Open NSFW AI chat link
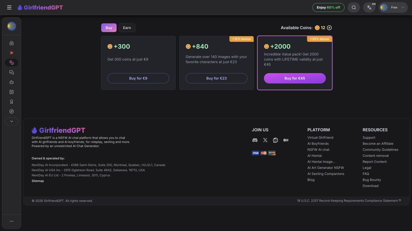 [318, 150]
